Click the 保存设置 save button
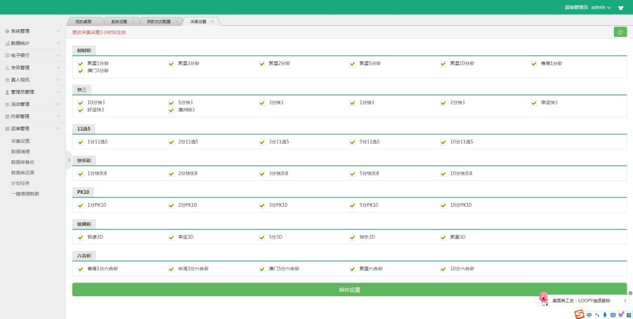The height and width of the screenshot is (319, 633). pyautogui.click(x=349, y=289)
